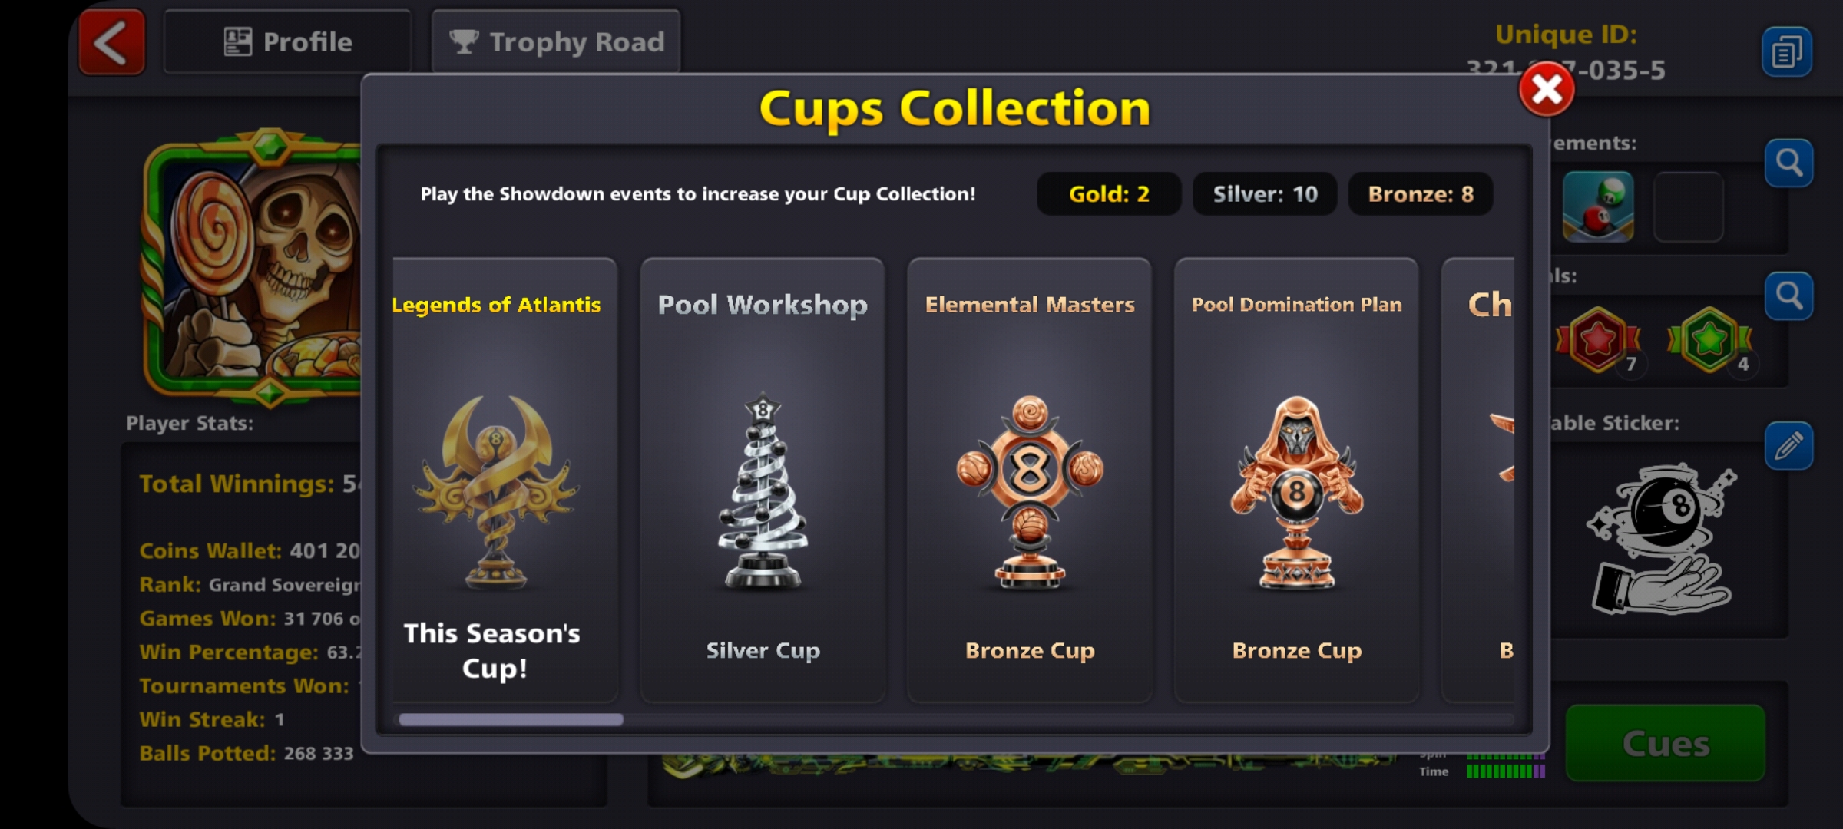Image resolution: width=1843 pixels, height=829 pixels.
Task: Select the red star medal badge
Action: click(1599, 340)
